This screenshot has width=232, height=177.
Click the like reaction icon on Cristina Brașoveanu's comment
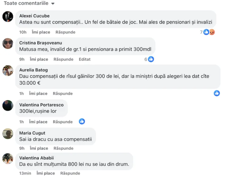pos(151,59)
